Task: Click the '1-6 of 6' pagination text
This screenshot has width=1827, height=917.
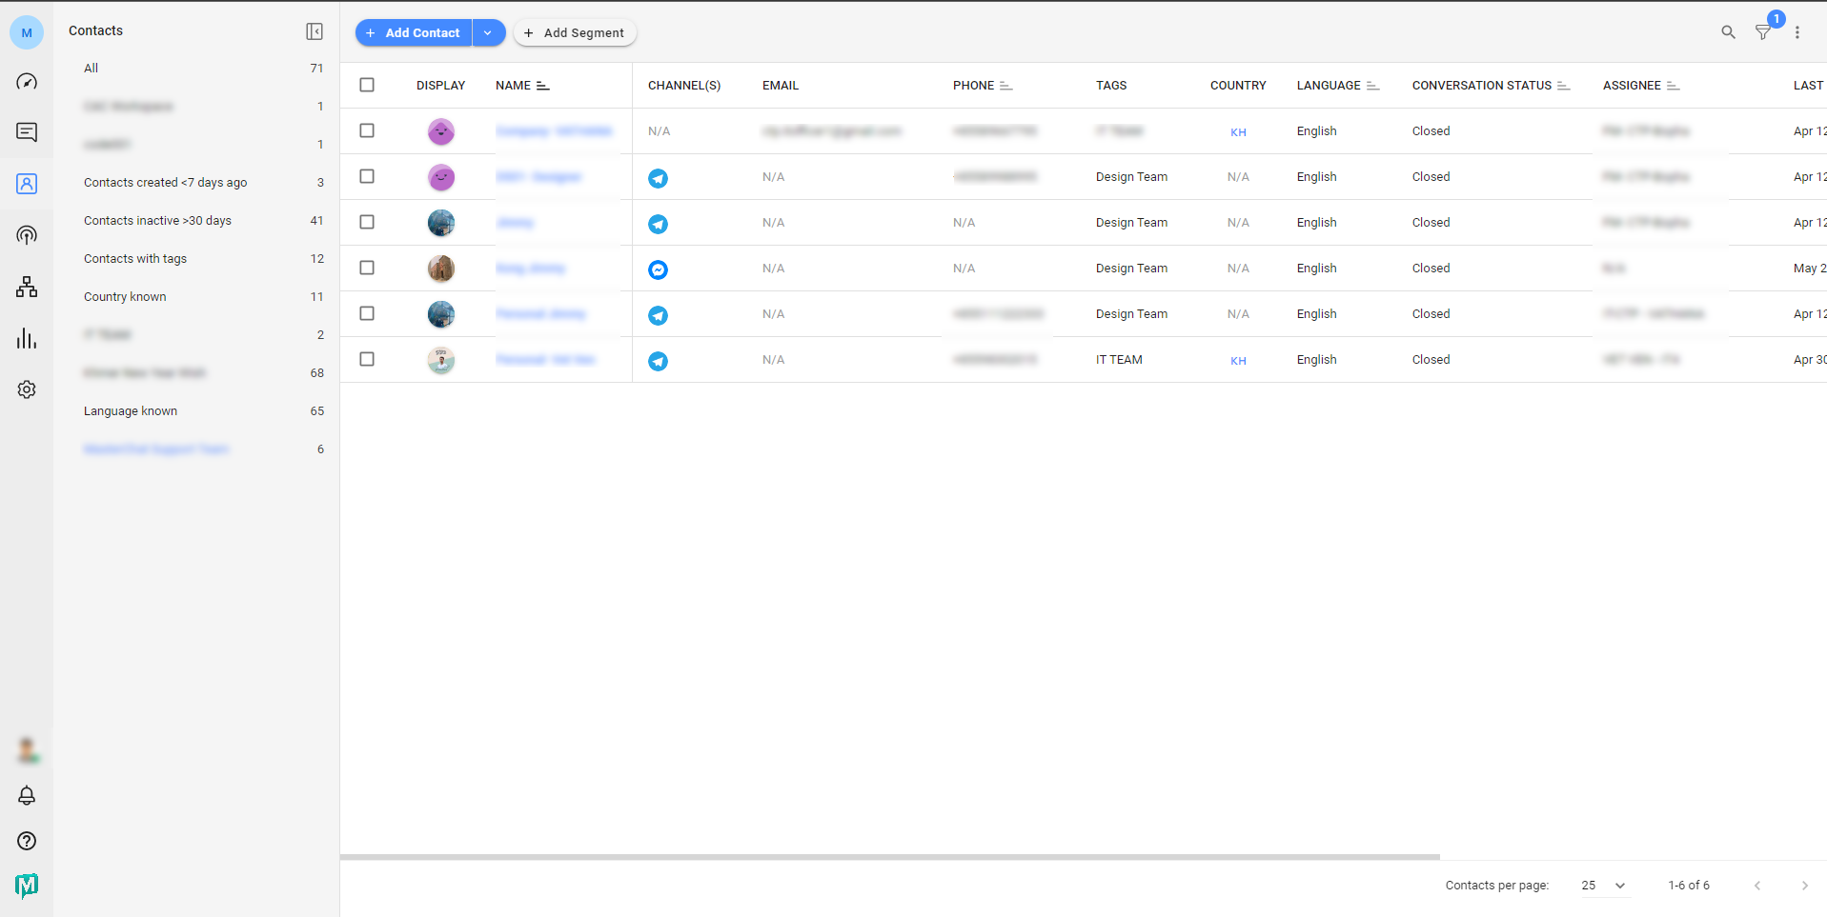Action: 1689,886
